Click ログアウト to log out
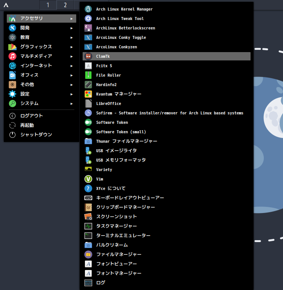 point(32,116)
